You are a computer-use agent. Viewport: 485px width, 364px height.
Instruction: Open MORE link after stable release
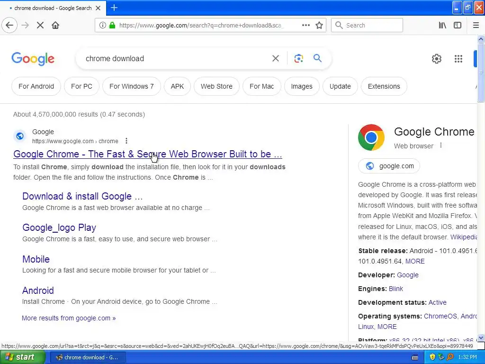(415, 261)
